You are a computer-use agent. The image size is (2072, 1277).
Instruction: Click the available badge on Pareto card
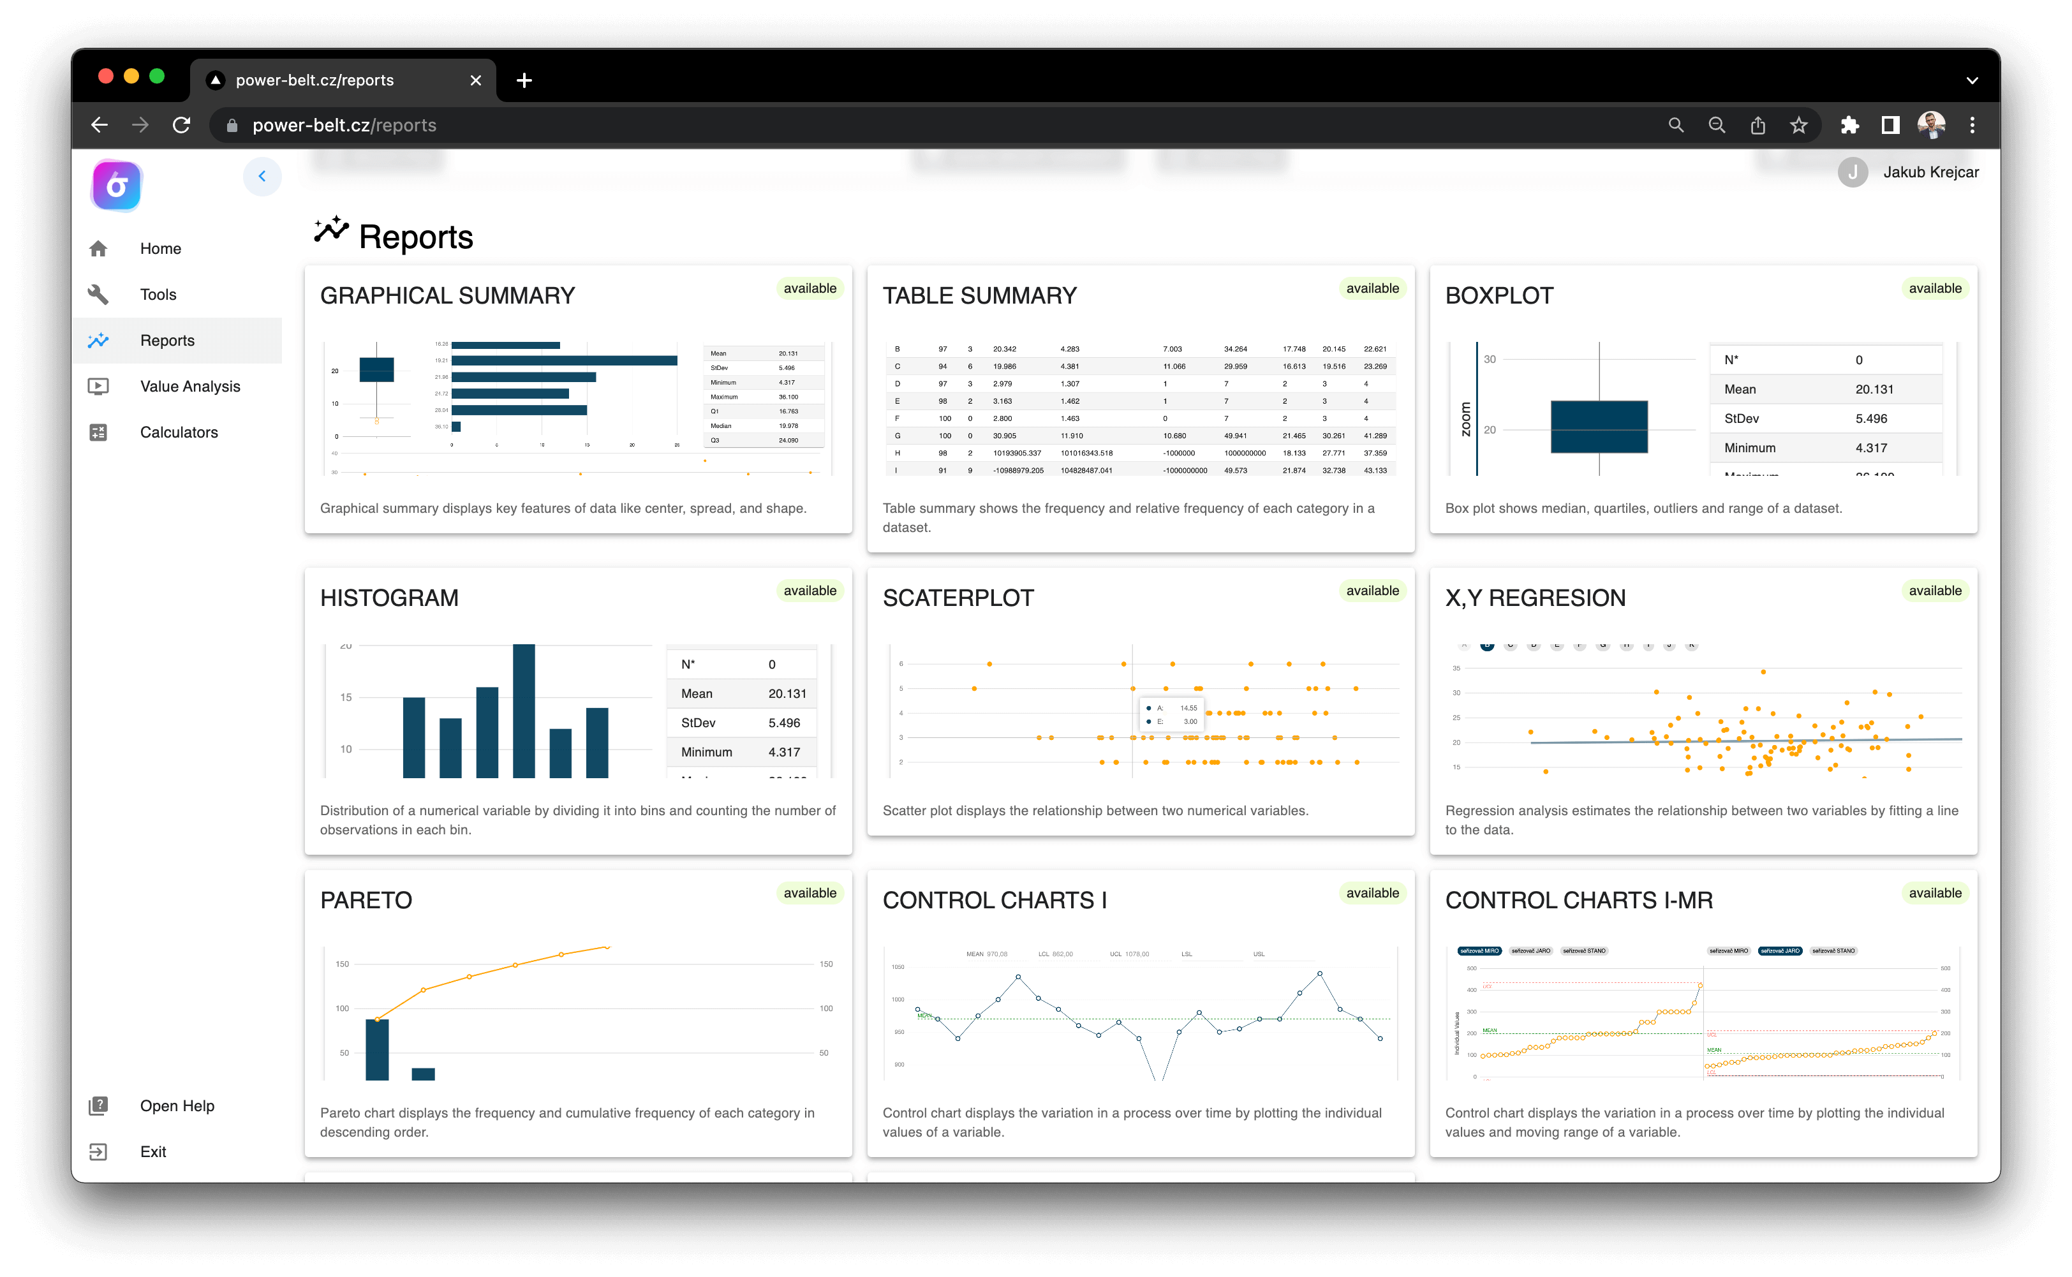point(809,893)
